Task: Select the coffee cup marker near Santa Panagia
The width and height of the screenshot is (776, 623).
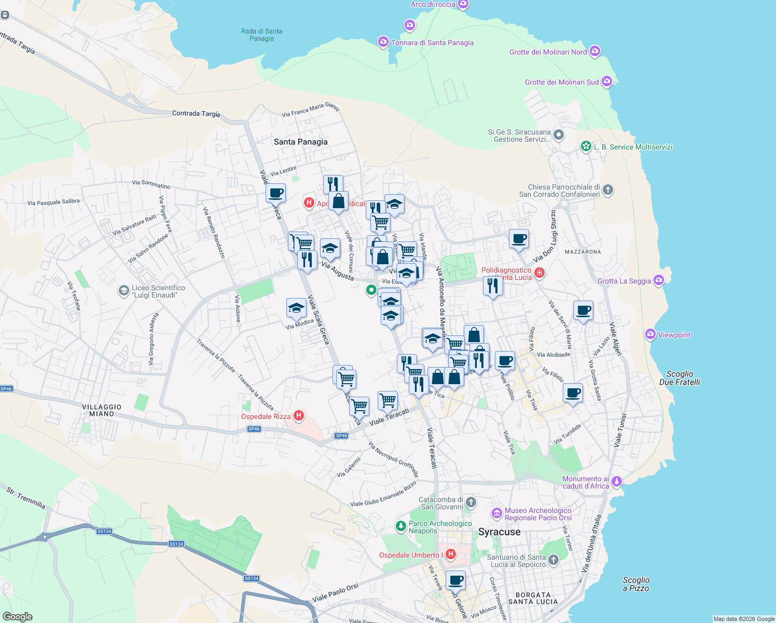Action: pos(275,193)
